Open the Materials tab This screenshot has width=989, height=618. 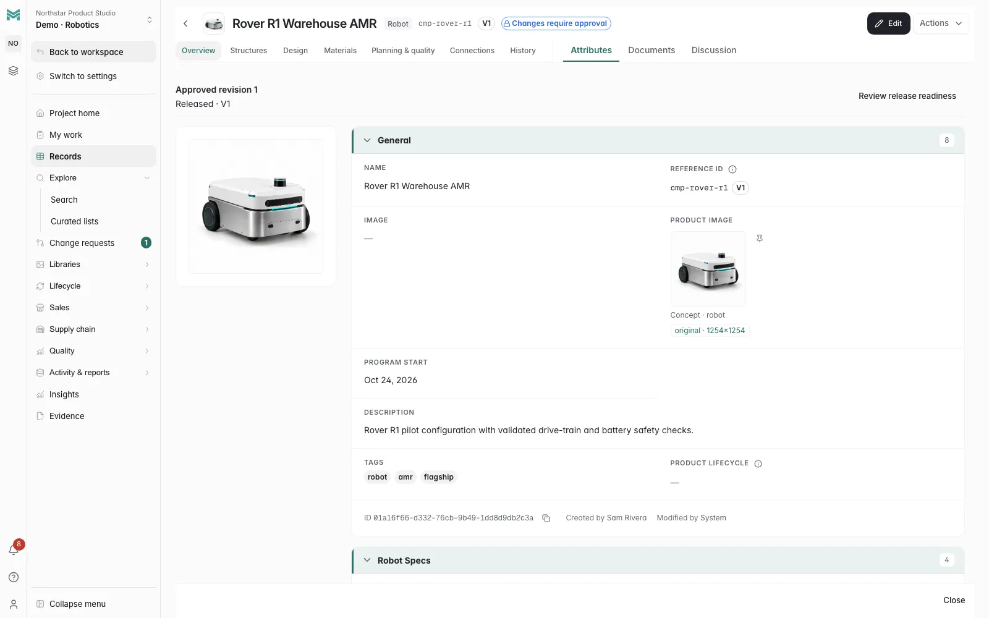(x=340, y=51)
